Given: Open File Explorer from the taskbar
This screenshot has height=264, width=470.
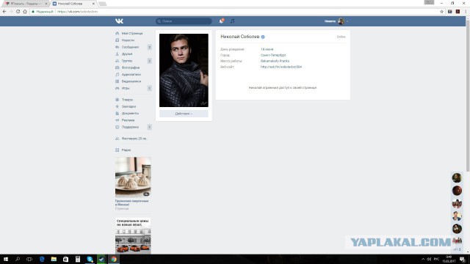Looking at the screenshot, I should pyautogui.click(x=54, y=259).
